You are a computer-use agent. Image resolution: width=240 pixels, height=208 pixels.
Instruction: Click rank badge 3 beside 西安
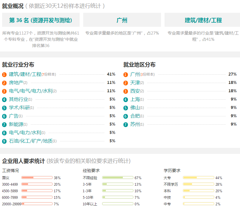[x=126, y=91]
